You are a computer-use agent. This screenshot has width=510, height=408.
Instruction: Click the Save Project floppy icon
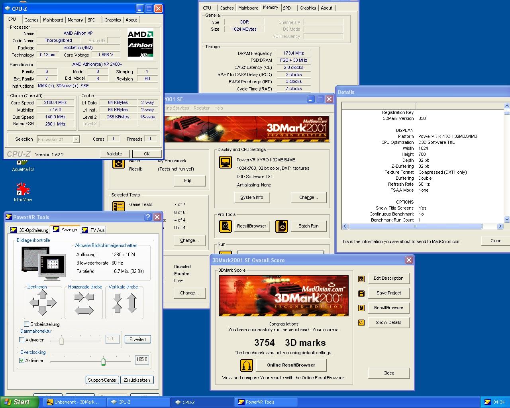point(361,293)
